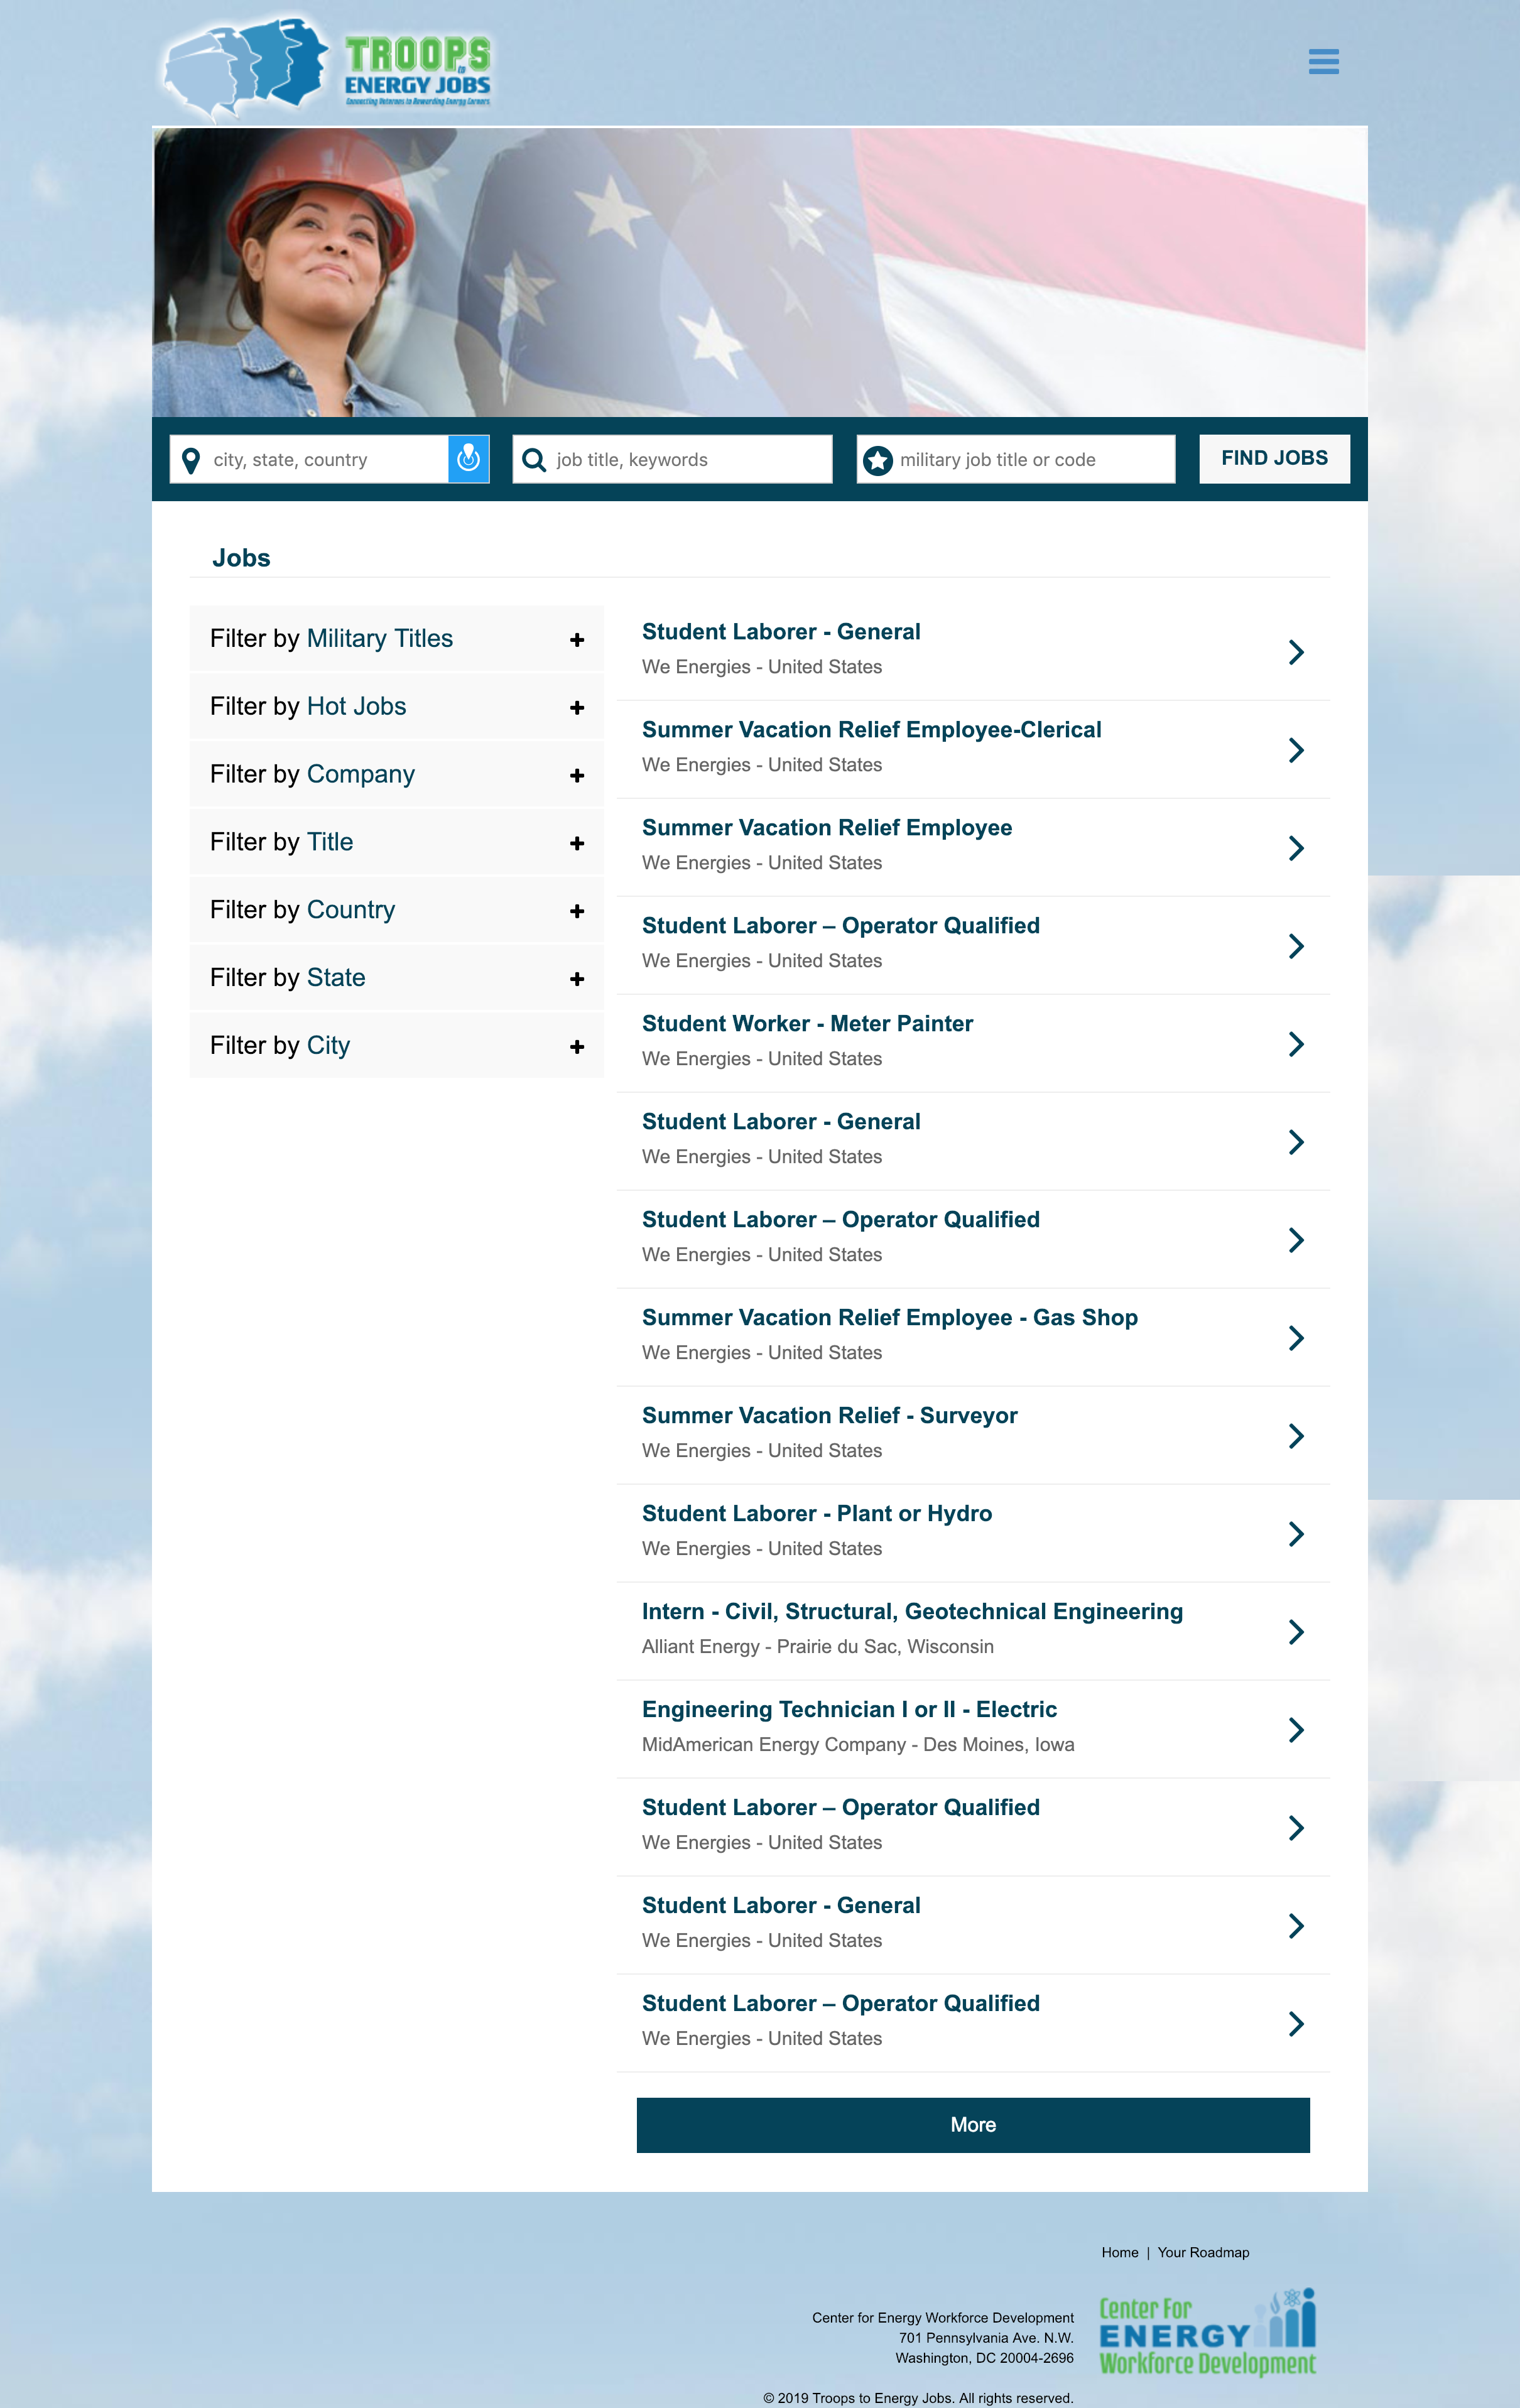Screen dimensions: 1520x2408
Task: Click the magnifier icon in keywords field
Action: 534,460
